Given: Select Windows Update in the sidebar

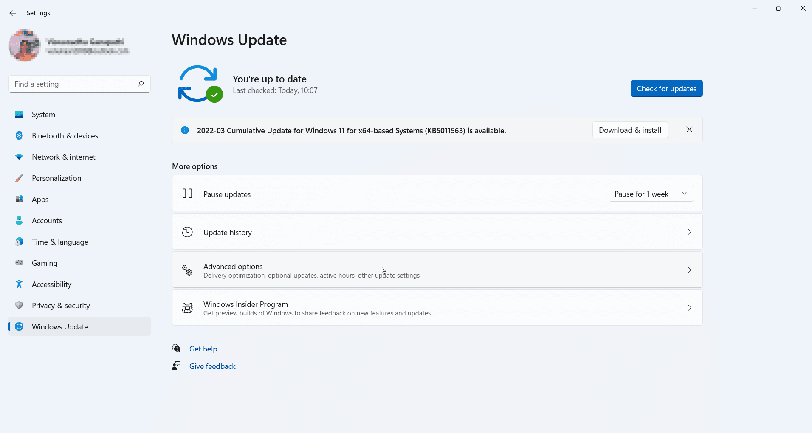Looking at the screenshot, I should pyautogui.click(x=59, y=326).
